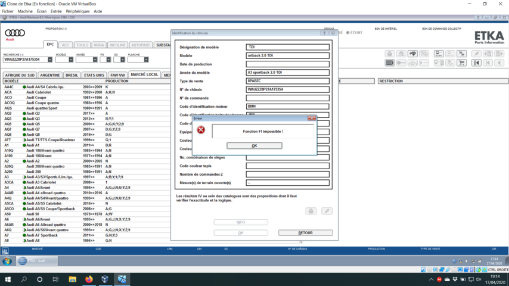
Task: Click the ETKA - Audi guest taskbar button
Action: 37,261
